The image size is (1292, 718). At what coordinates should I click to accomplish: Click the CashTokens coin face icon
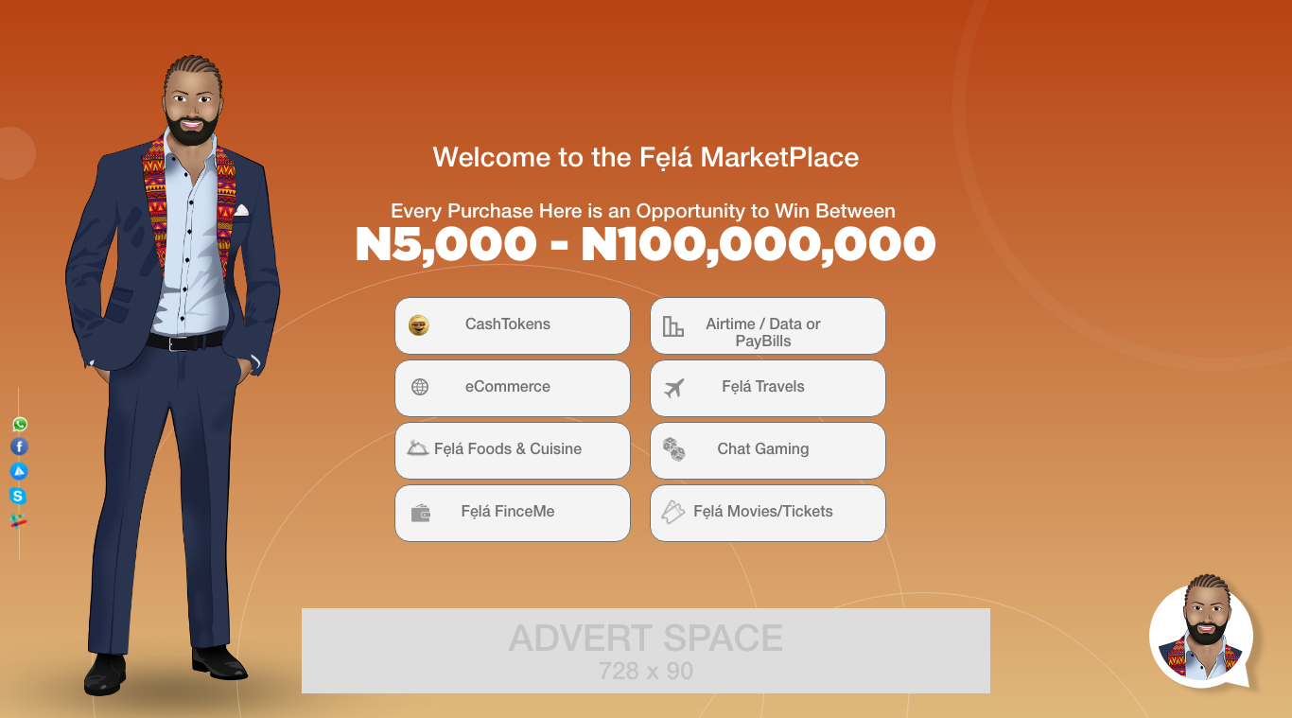point(419,325)
